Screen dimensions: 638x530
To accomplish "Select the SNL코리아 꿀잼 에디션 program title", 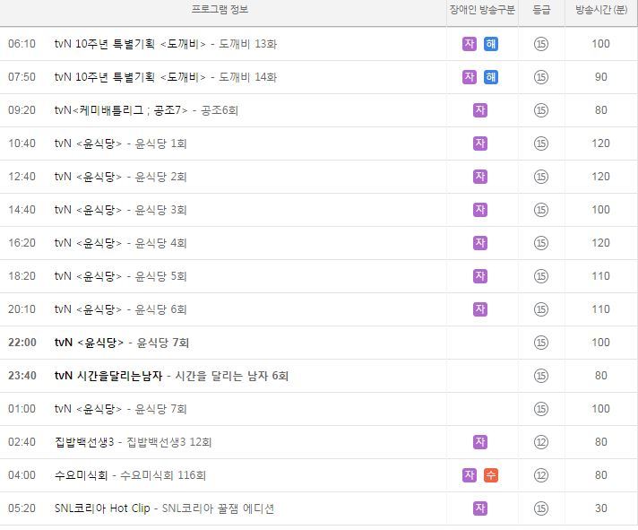I will [164, 508].
